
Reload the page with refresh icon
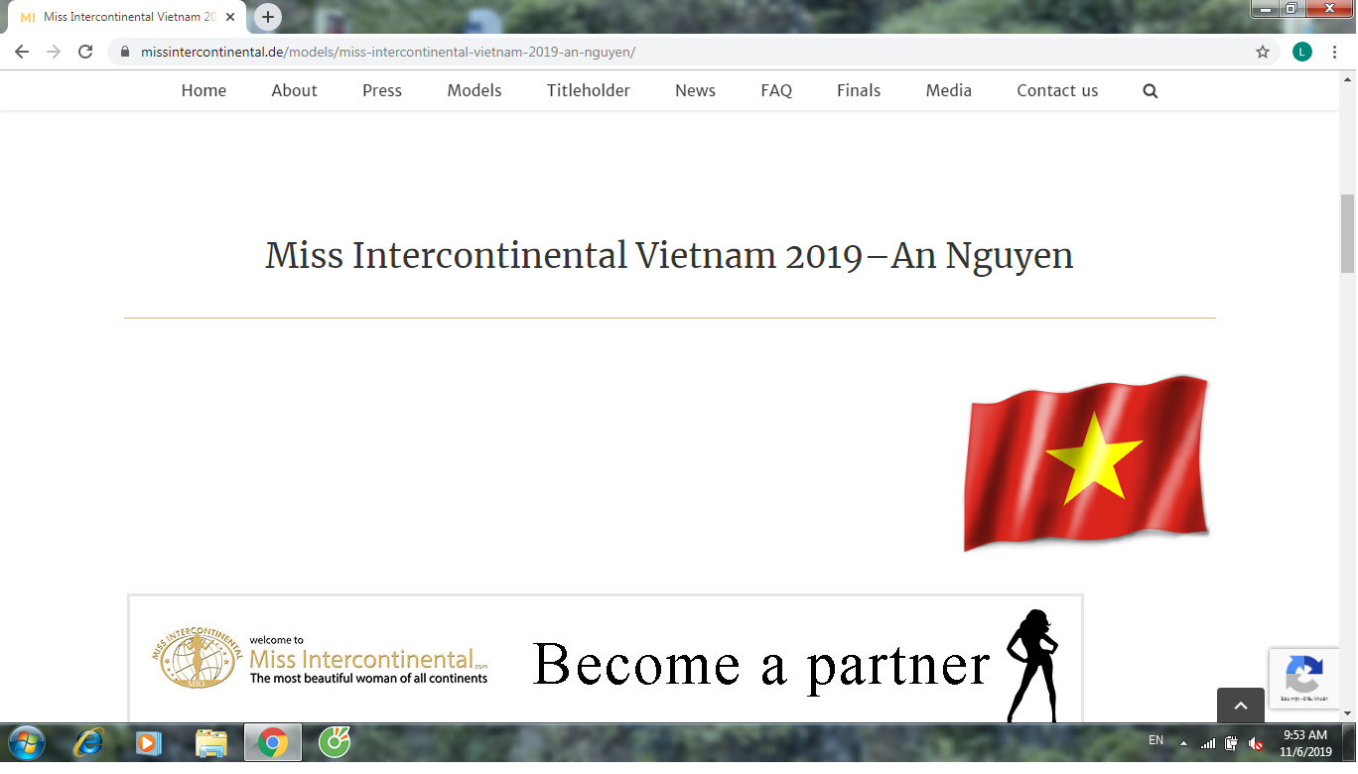click(x=85, y=52)
